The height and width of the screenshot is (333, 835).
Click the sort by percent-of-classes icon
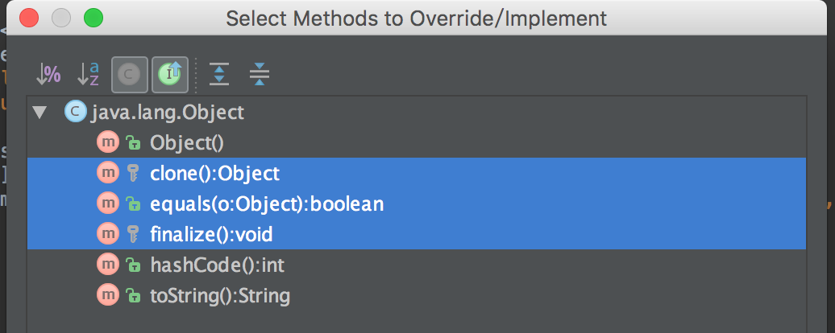[x=49, y=75]
